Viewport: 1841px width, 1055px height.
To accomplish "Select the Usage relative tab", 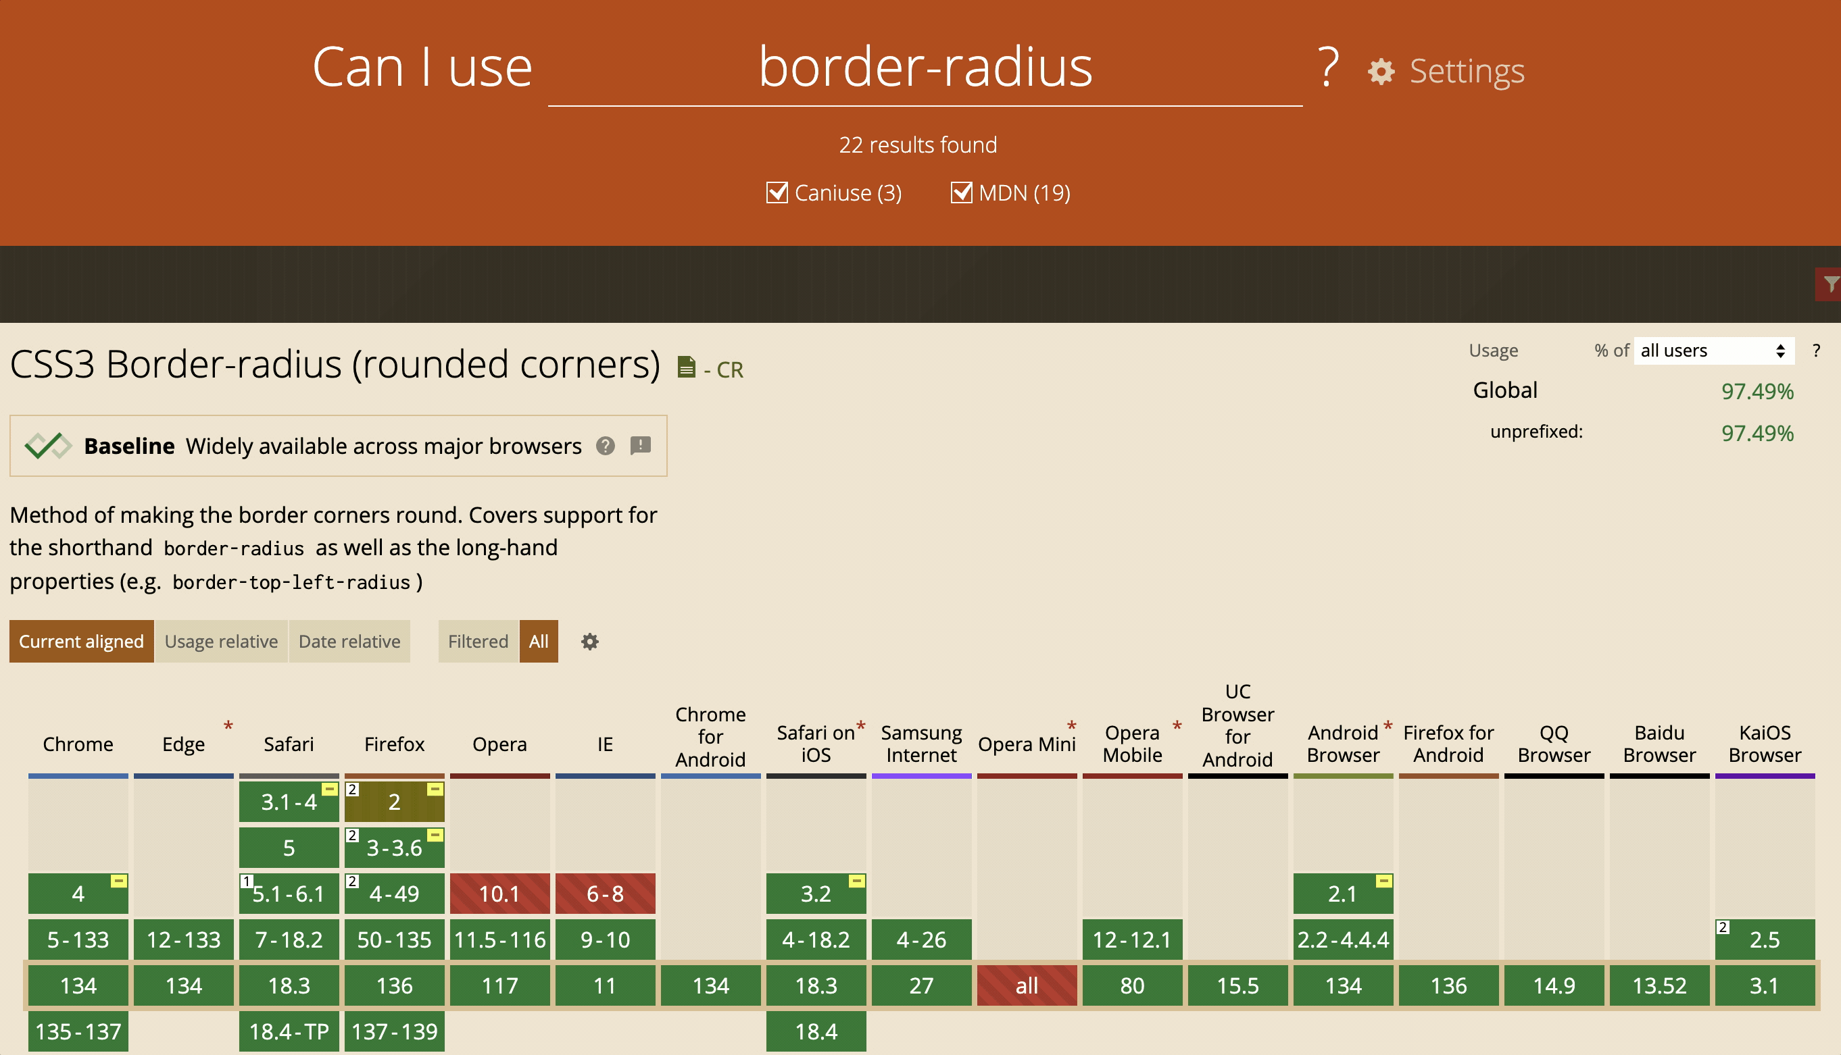I will [221, 641].
